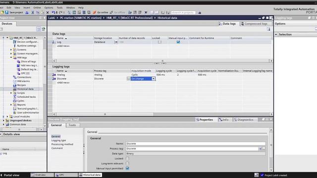The image size is (317, 178).
Task: Toggle Locked checkbox in Log row
Action: tap(159, 42)
